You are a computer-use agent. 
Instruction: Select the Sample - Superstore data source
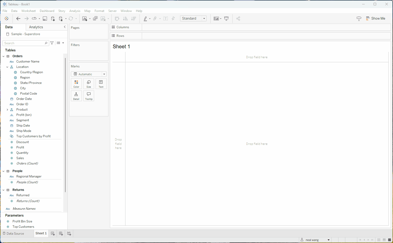click(x=25, y=34)
